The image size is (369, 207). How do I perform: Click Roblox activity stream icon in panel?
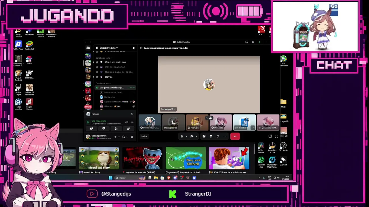[132, 114]
